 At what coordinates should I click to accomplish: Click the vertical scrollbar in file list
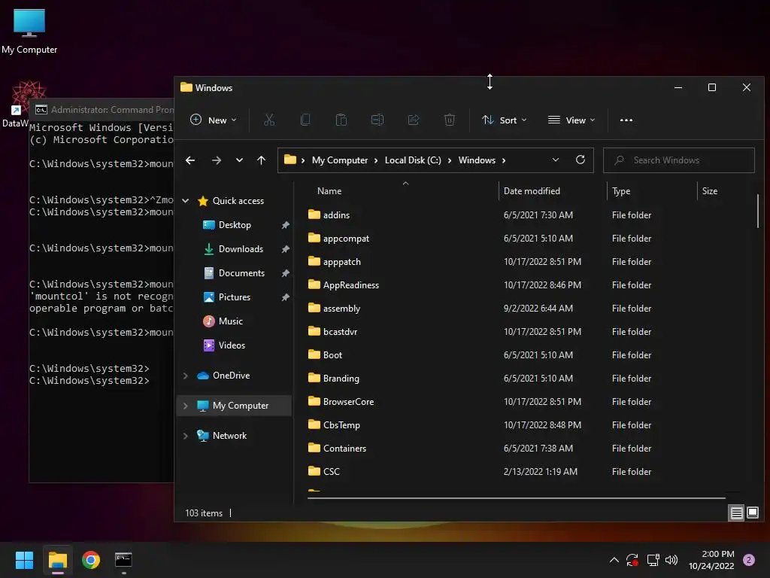pos(758,211)
